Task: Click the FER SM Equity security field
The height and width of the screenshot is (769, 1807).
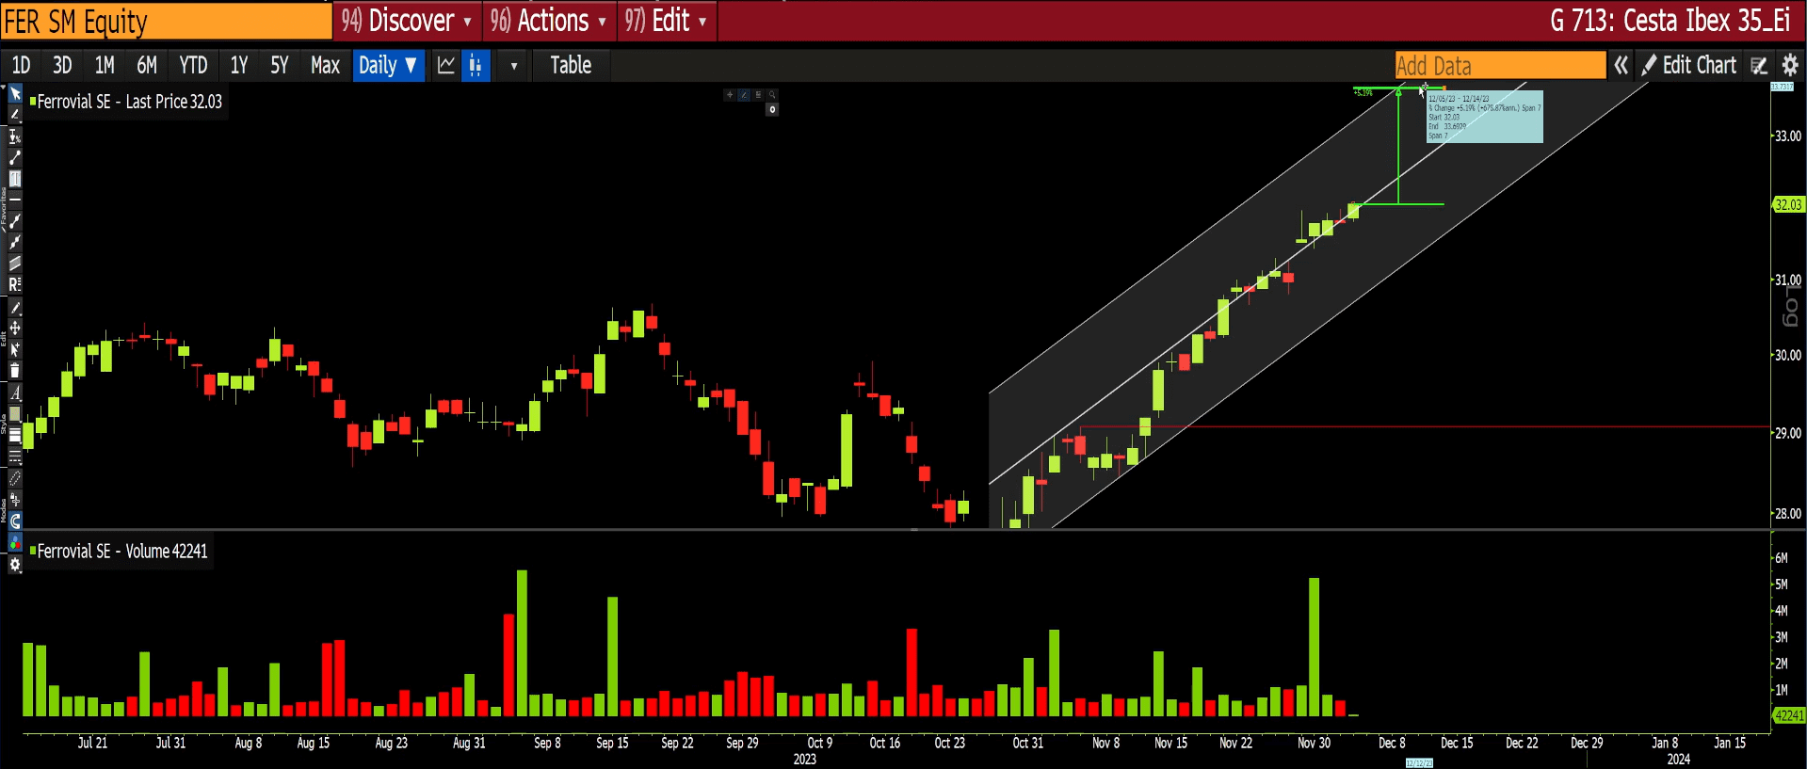Action: pyautogui.click(x=167, y=21)
